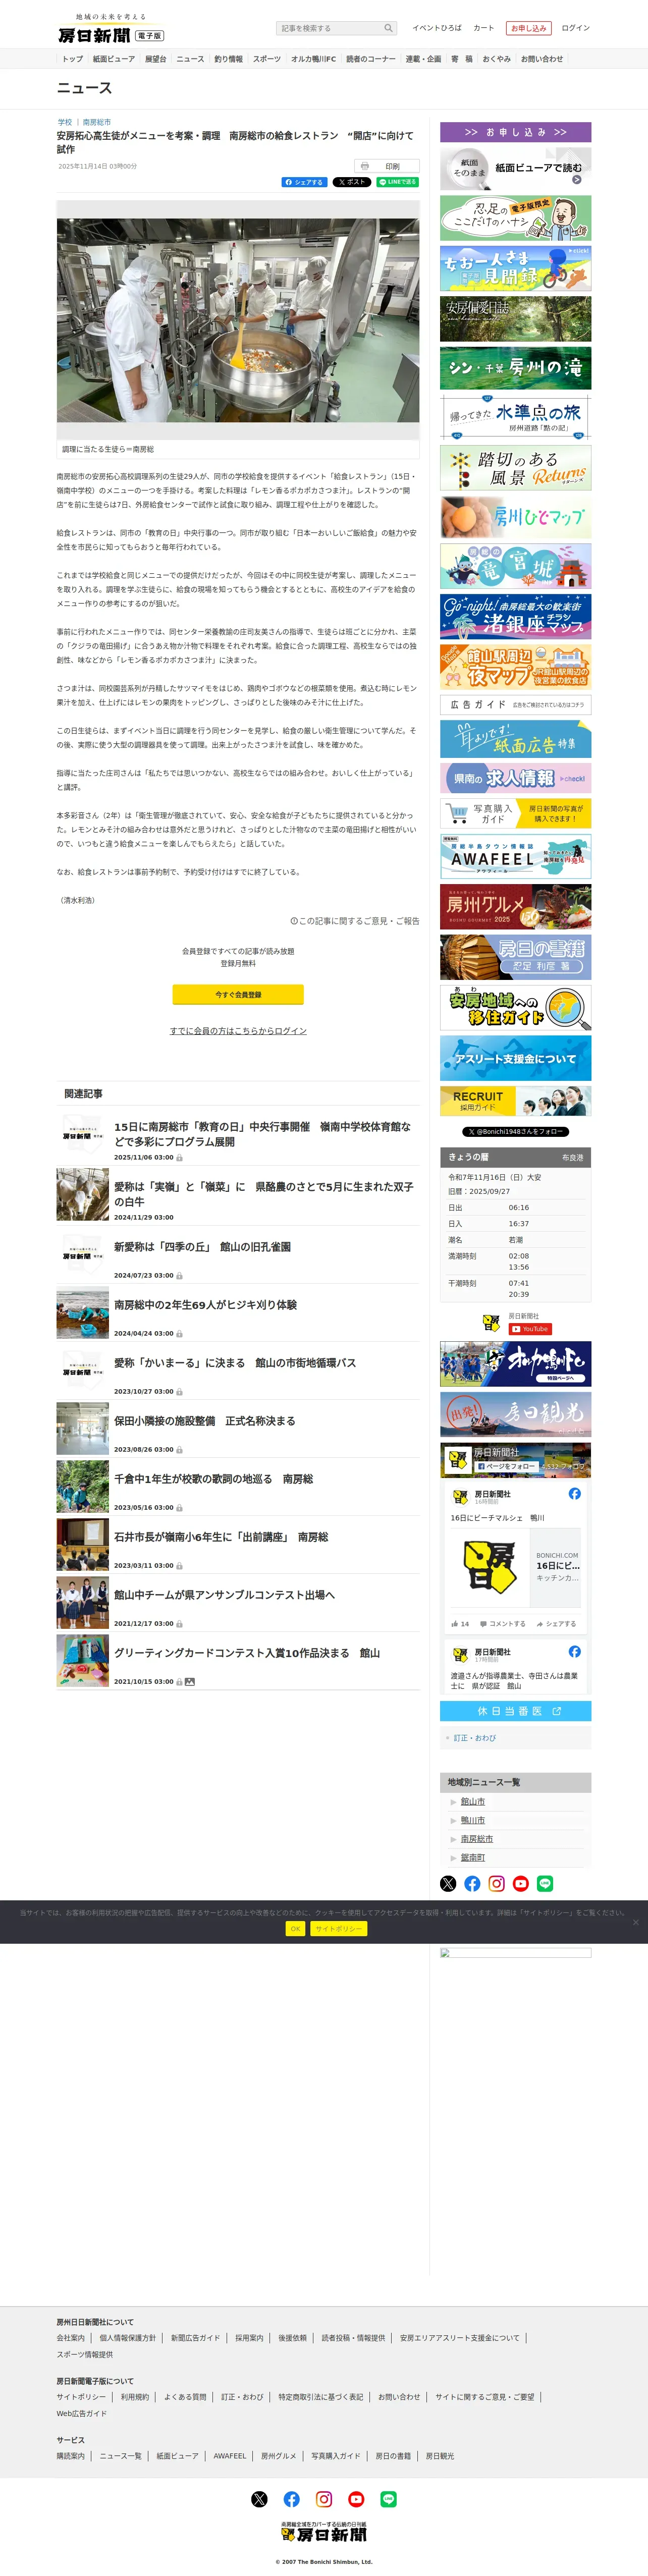
Task: Click the 南房総市 category tag above headline
Action: 97,122
